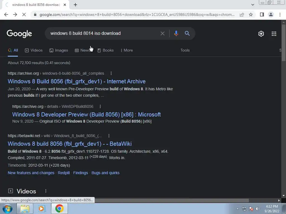
Task: Bookmark this page with the star
Action: tap(251, 14)
